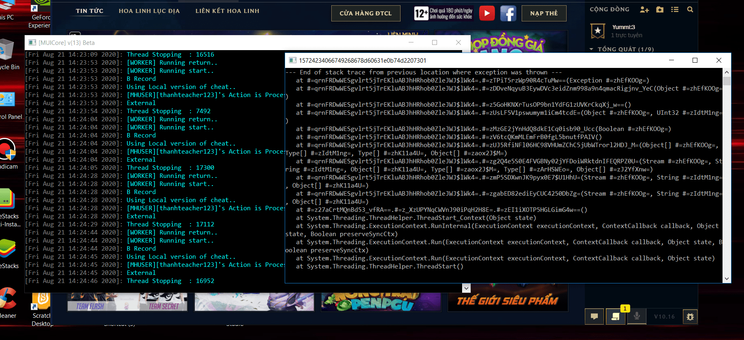744x340 pixels.
Task: Click the CỘNG ĐỒNG panel header
Action: (x=610, y=9)
